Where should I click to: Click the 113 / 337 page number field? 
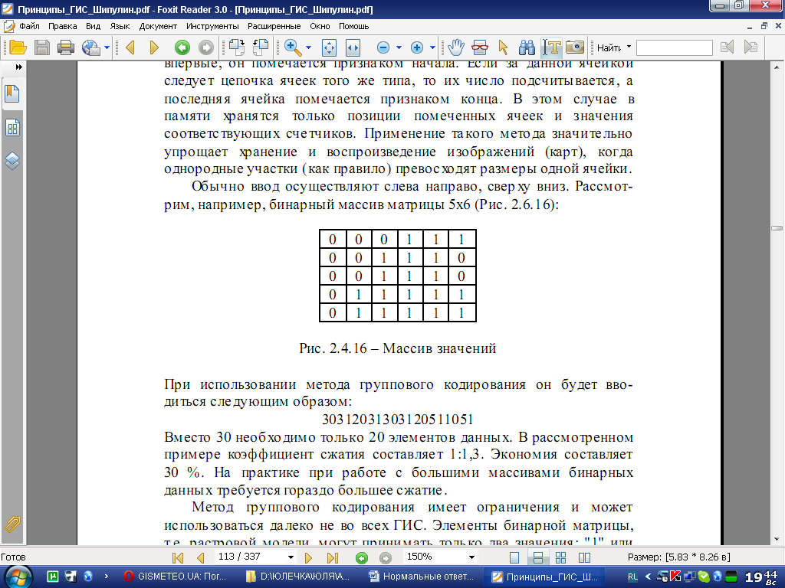pyautogui.click(x=249, y=557)
